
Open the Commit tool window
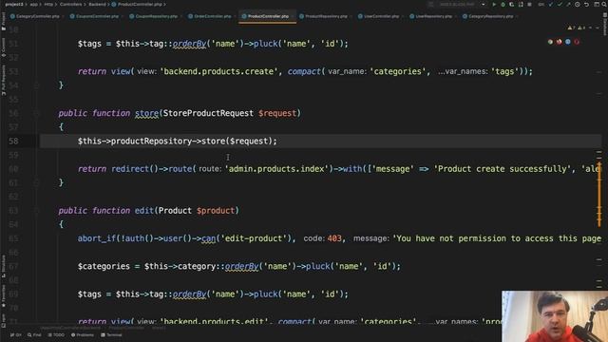4,47
